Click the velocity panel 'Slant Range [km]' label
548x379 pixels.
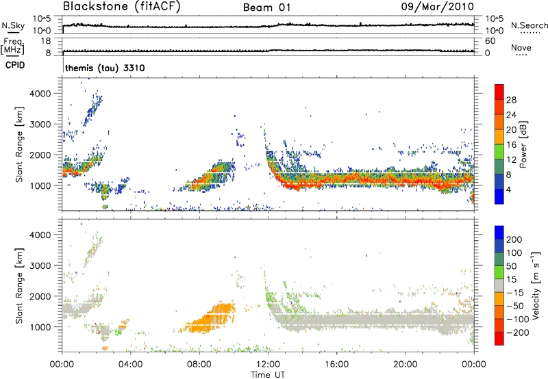click(19, 285)
